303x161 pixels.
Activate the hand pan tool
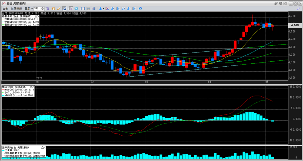click(53, 9)
